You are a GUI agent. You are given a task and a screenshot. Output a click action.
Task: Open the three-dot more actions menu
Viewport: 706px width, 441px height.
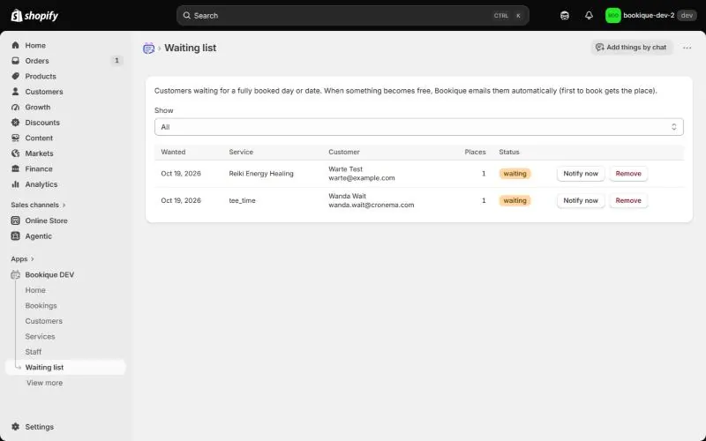click(x=687, y=48)
